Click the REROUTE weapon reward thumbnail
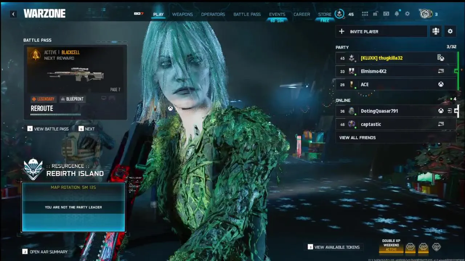This screenshot has height=261, width=465. coord(75,74)
